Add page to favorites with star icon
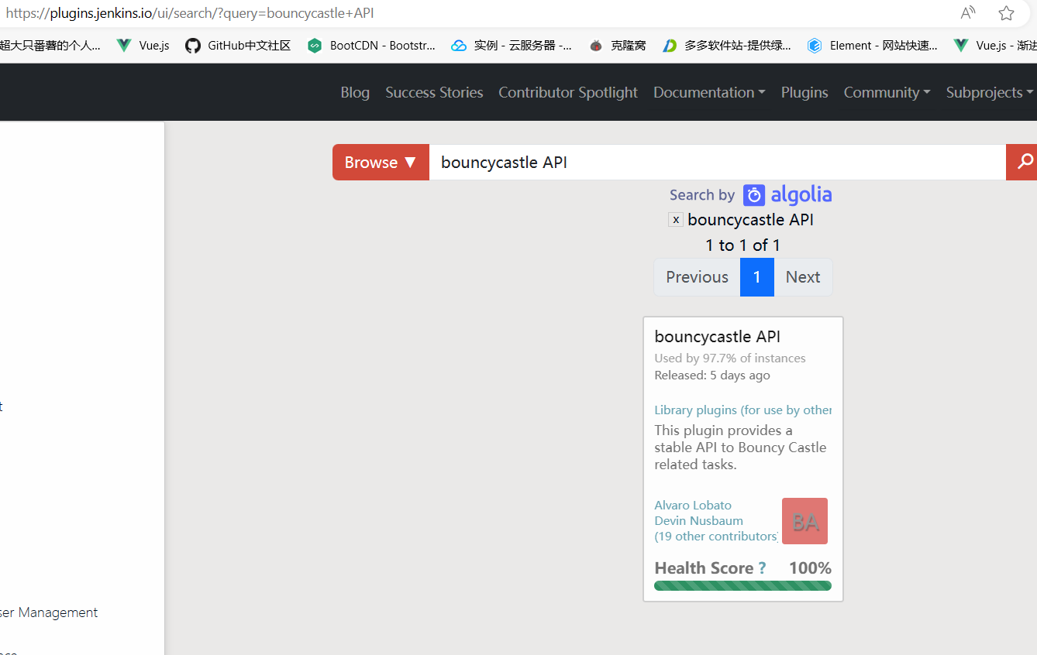The width and height of the screenshot is (1037, 655). point(1006,13)
